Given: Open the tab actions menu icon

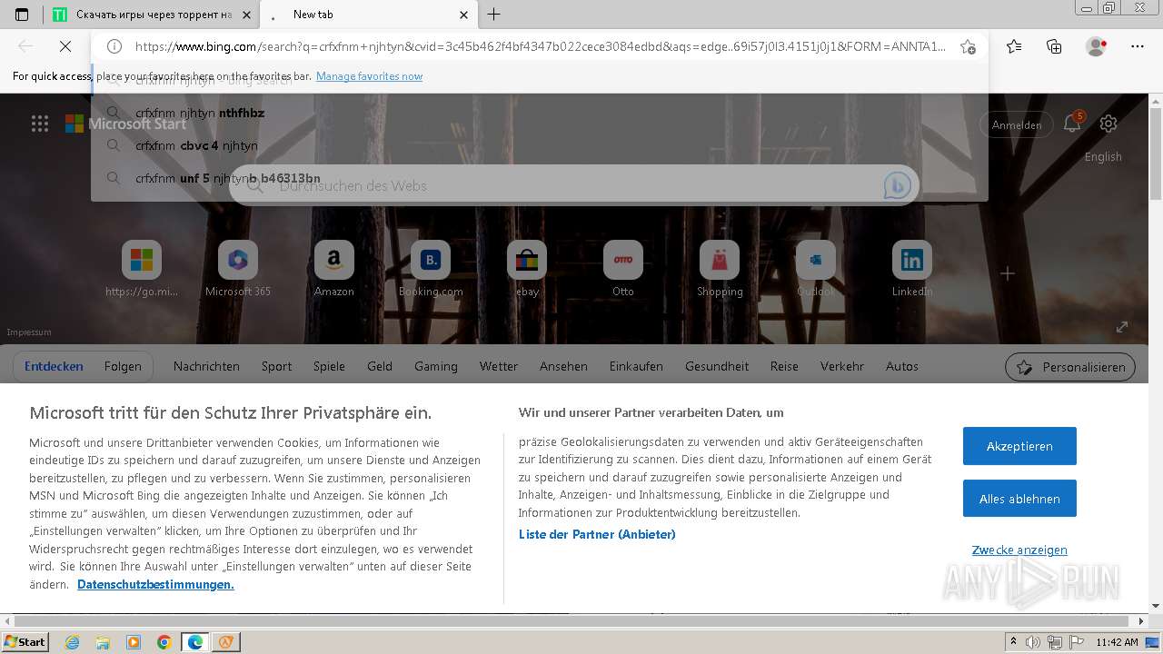Looking at the screenshot, I should pos(22,15).
